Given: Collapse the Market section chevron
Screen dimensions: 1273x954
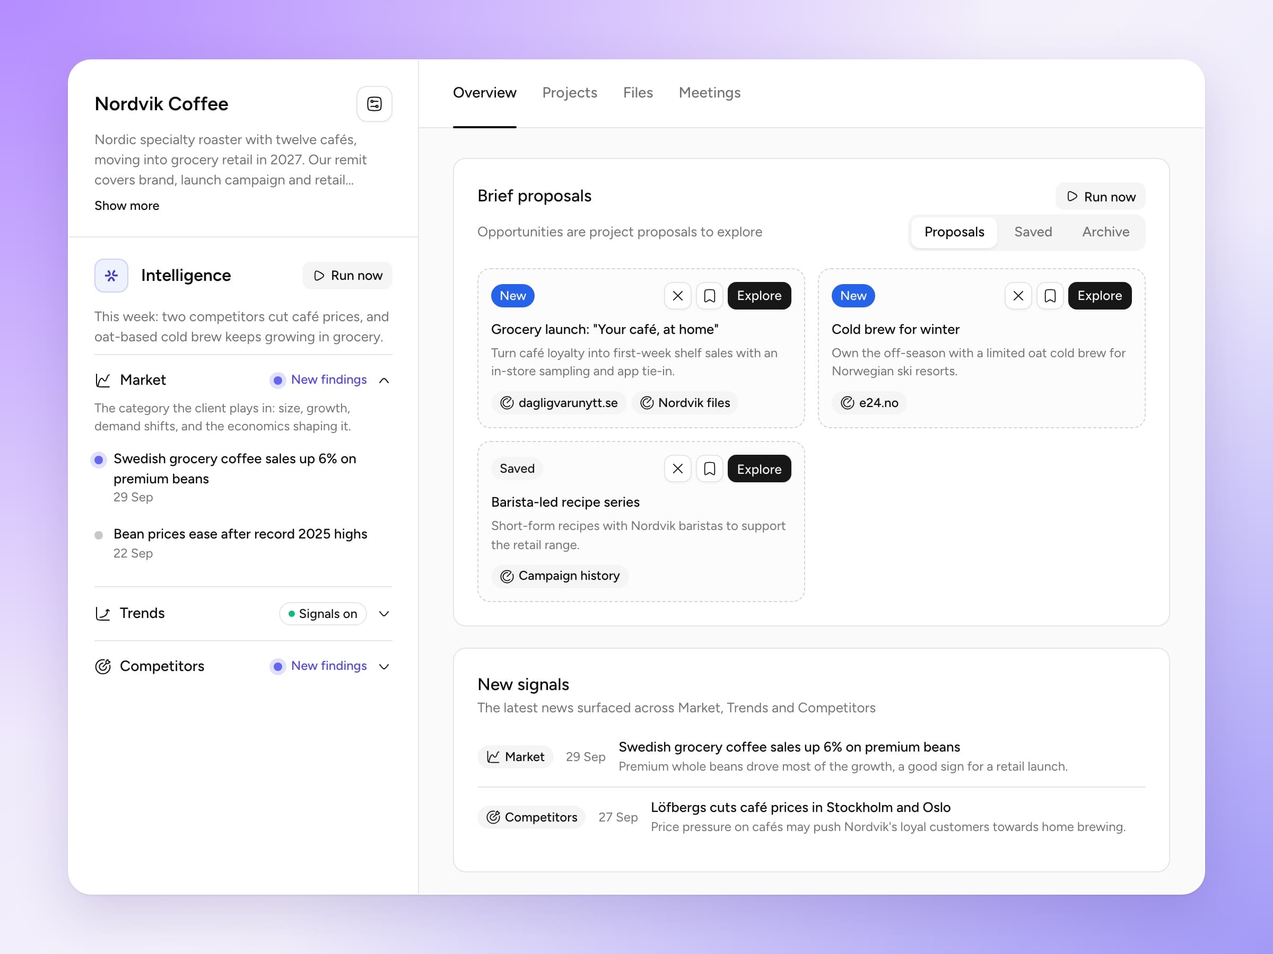Looking at the screenshot, I should [384, 380].
